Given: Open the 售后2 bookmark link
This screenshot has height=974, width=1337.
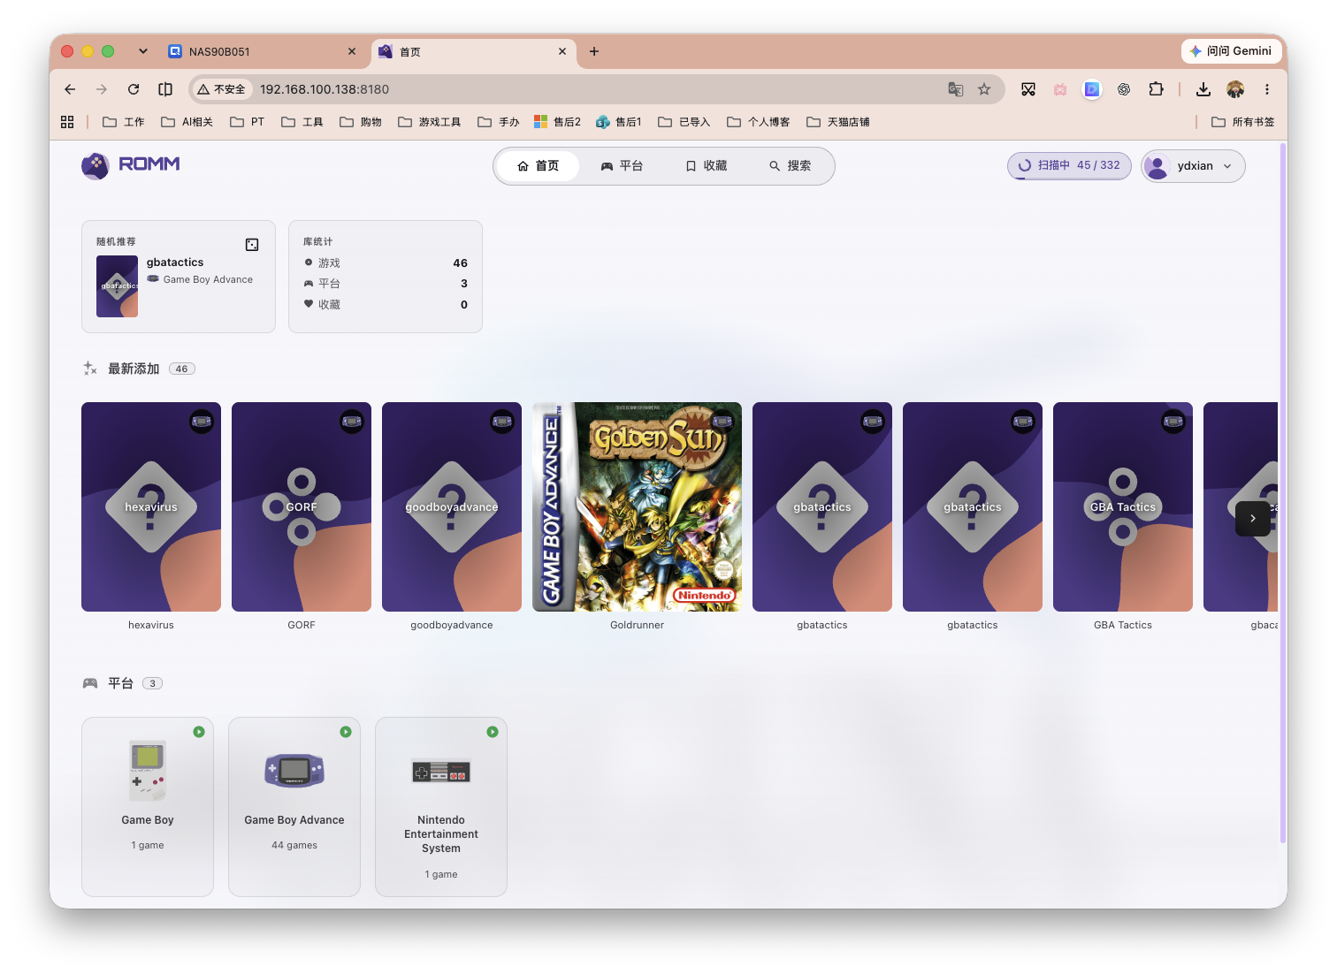Looking at the screenshot, I should (x=557, y=122).
